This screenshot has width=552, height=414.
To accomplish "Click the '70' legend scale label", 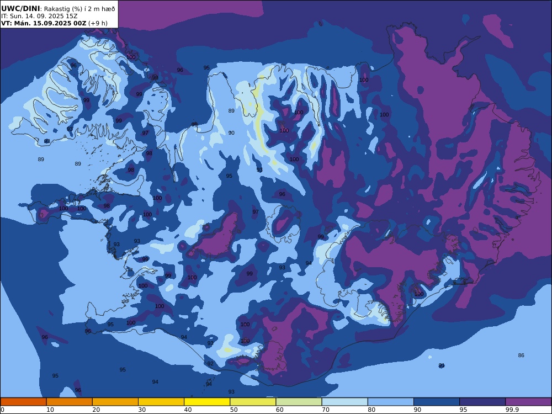I will point(326,410).
